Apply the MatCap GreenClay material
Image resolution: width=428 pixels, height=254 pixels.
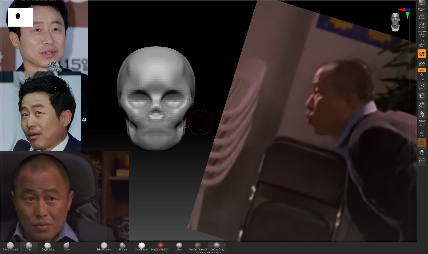198,247
